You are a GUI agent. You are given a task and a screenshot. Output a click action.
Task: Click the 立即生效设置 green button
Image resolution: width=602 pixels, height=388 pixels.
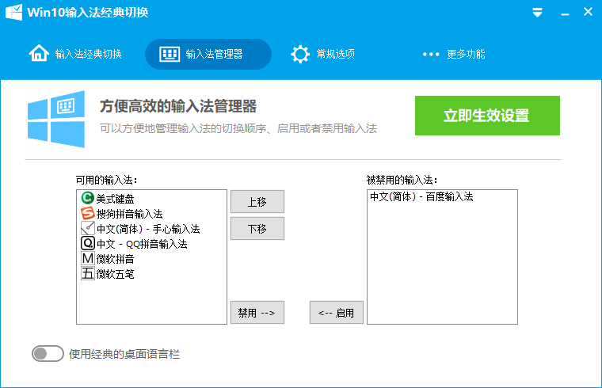(487, 116)
